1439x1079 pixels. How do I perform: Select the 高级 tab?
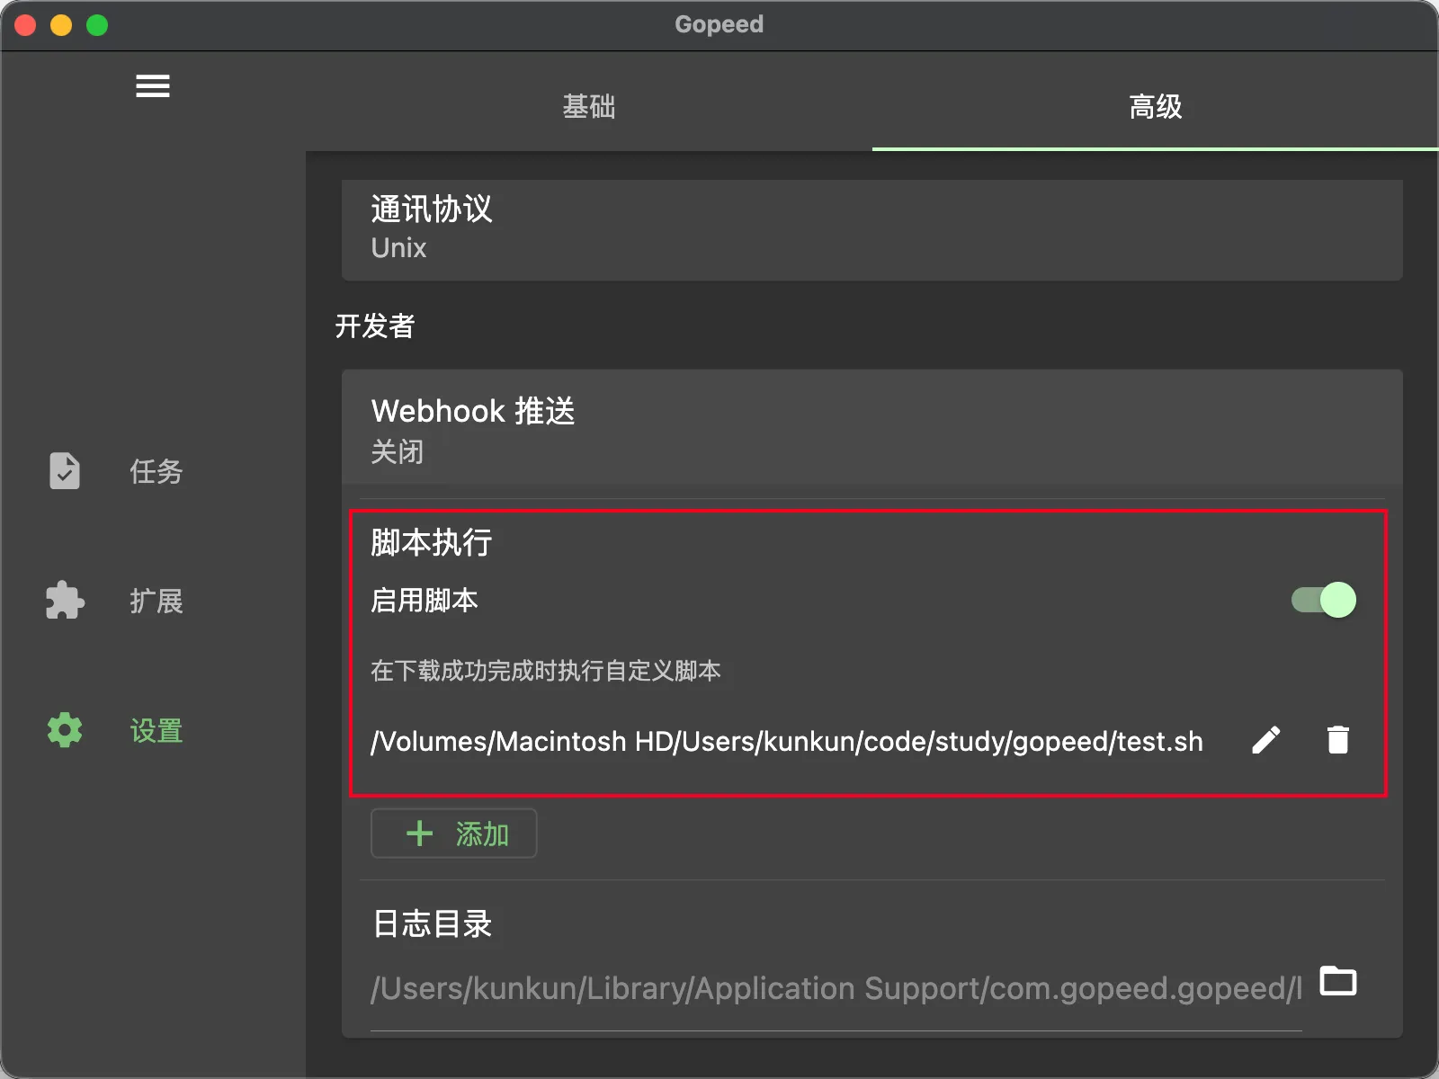1155,107
